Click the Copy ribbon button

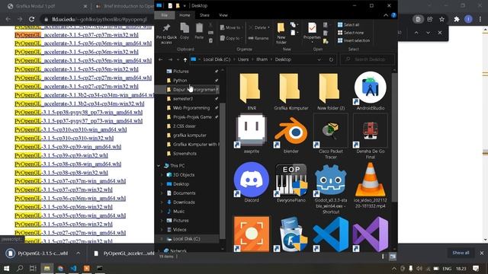click(x=185, y=31)
